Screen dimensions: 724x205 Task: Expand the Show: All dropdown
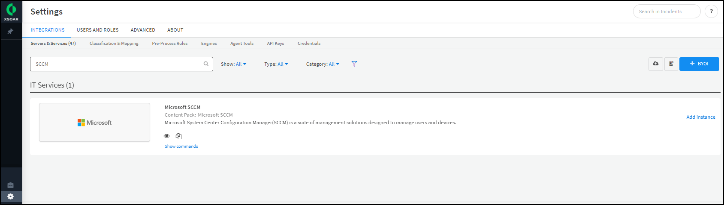(x=234, y=64)
